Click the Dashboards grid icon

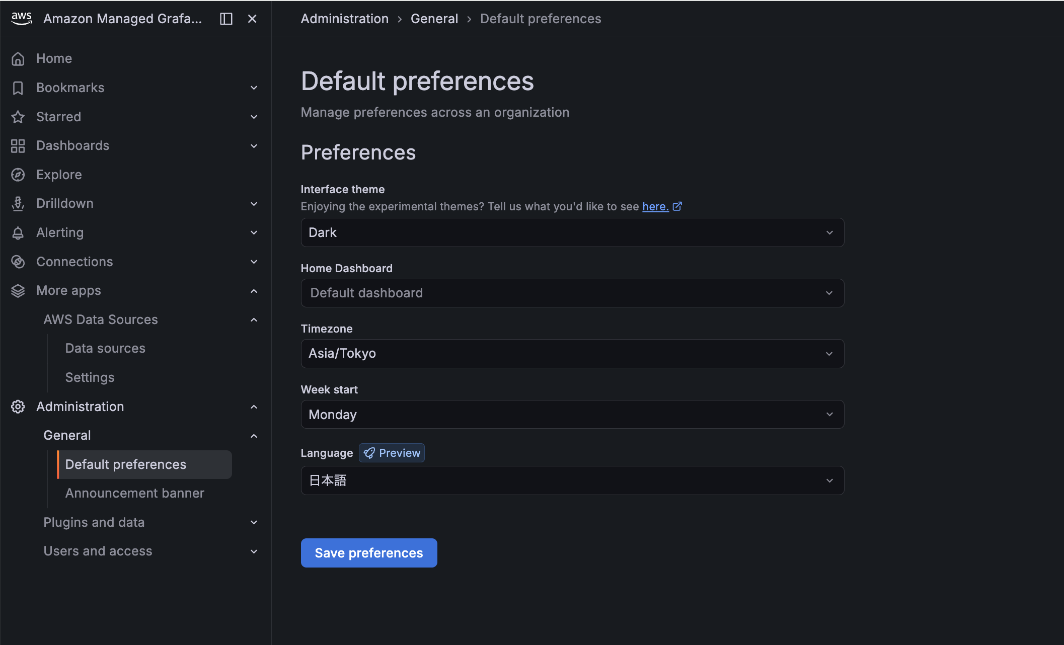click(18, 146)
